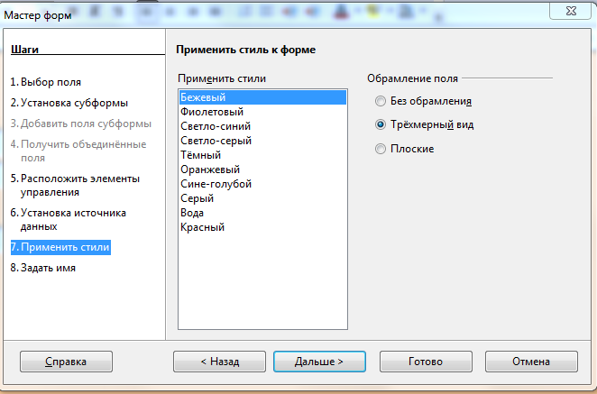Select the Светло-серый style
Screen dimensions: 597x394
pyautogui.click(x=262, y=141)
